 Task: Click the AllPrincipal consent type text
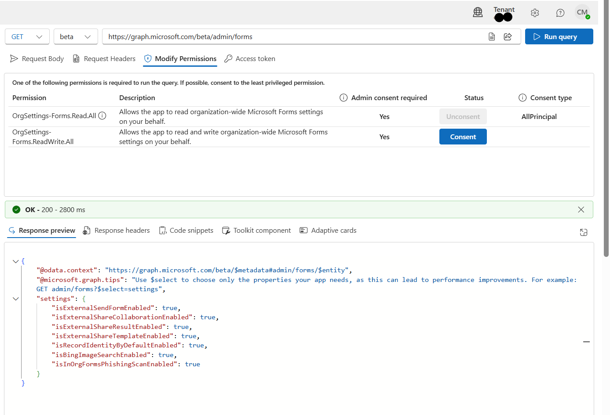[x=539, y=116]
